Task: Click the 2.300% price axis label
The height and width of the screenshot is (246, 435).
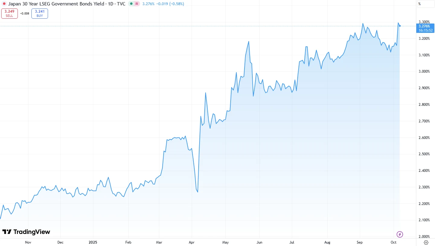Action: click(424, 187)
